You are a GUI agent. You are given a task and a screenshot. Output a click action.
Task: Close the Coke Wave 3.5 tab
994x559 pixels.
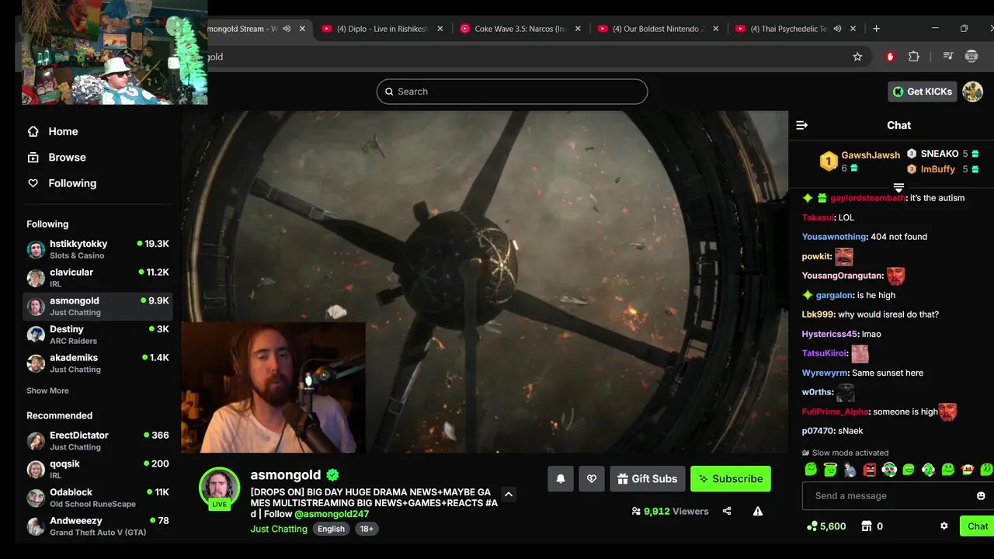pyautogui.click(x=578, y=29)
